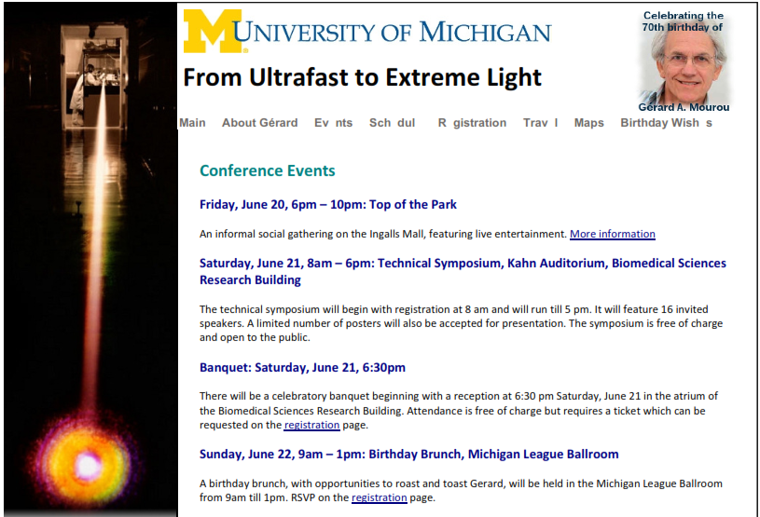Click the University of Michigan wordmark text
The height and width of the screenshot is (517, 760).
coord(393,32)
